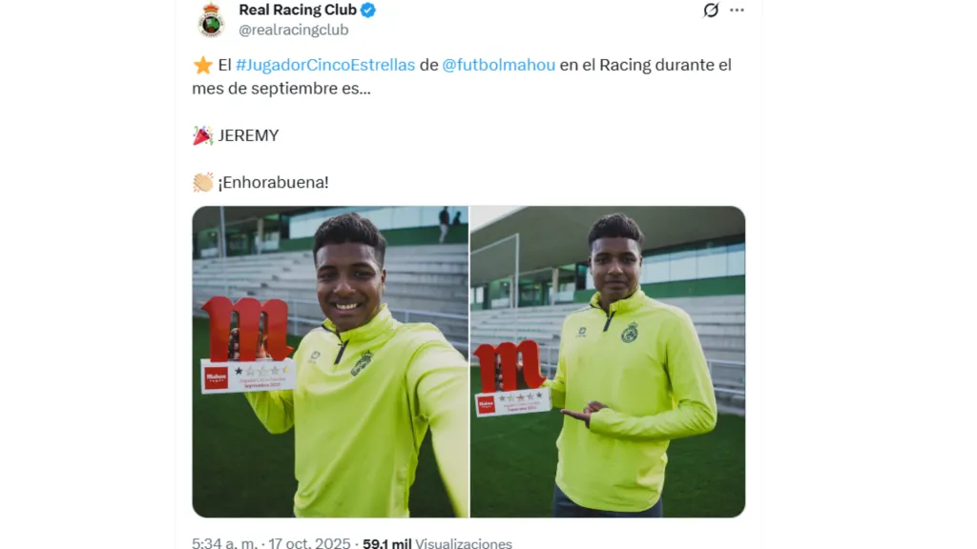Open the three-dot more options menu
Image resolution: width=977 pixels, height=549 pixels.
[738, 10]
